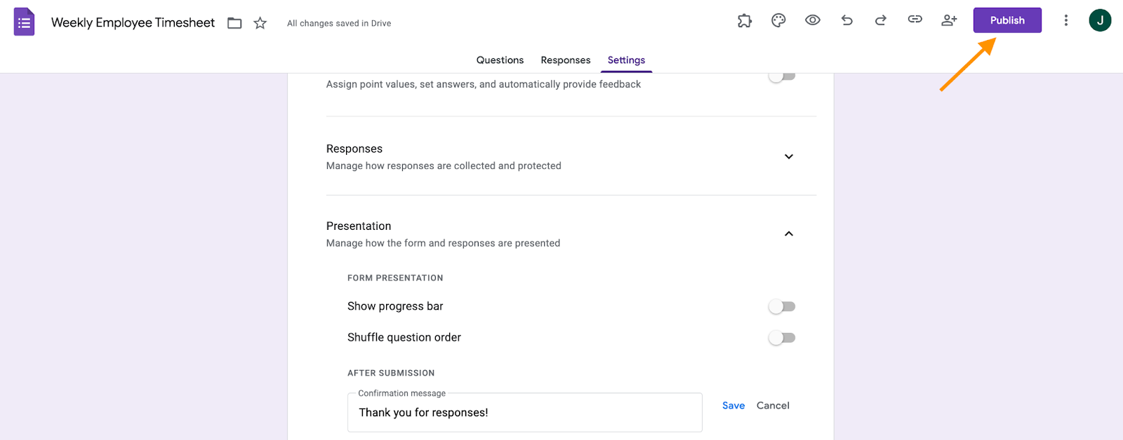Turn on Shuffle question order
The height and width of the screenshot is (440, 1123).
coord(782,338)
